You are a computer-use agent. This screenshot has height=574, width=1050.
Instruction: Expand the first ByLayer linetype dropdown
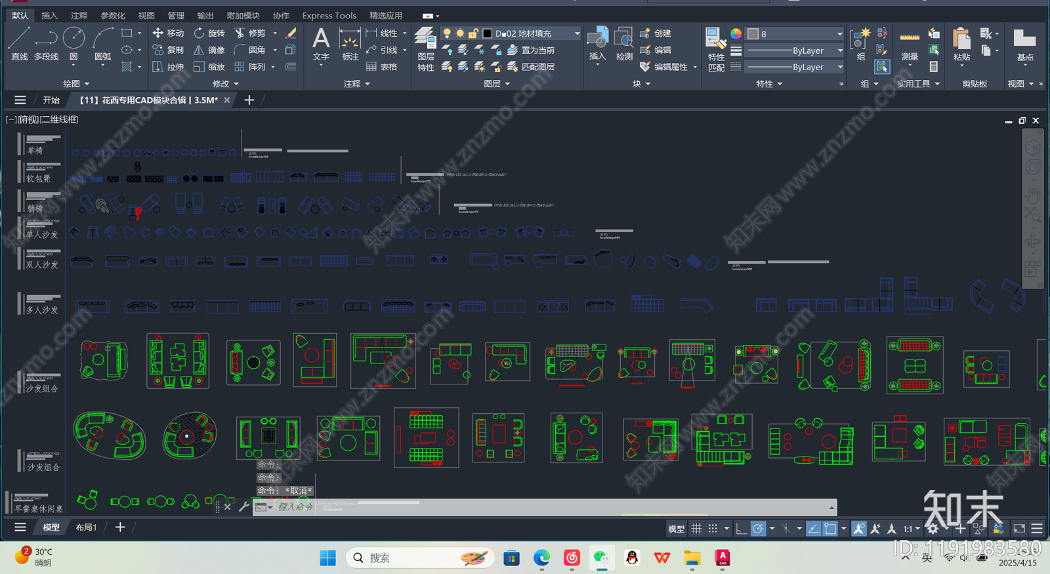(x=840, y=51)
